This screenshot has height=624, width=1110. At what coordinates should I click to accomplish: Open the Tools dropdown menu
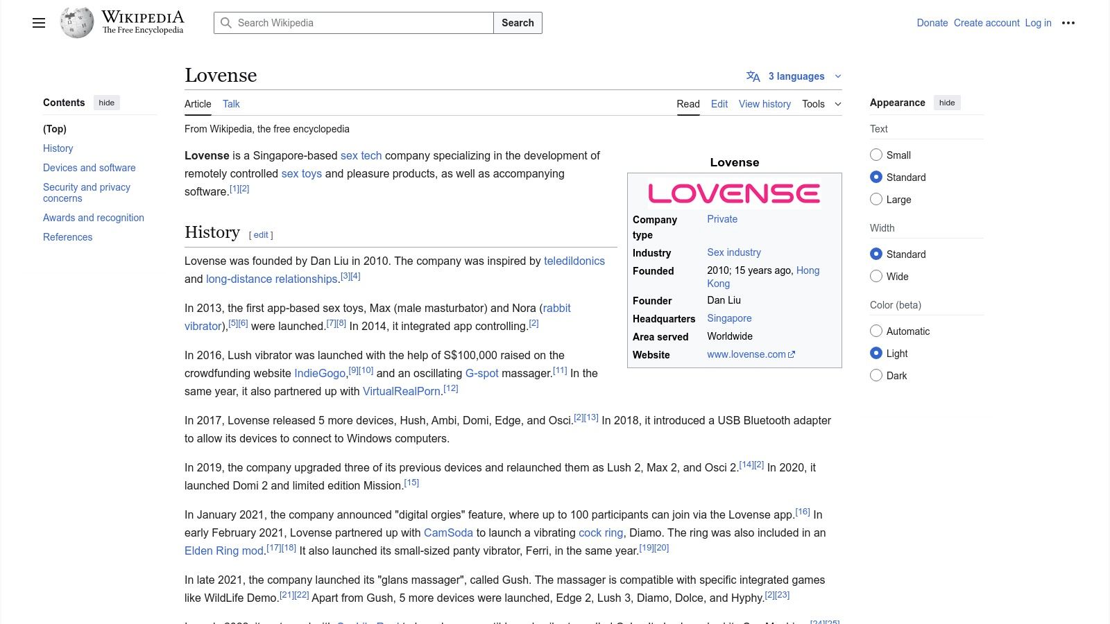821,104
